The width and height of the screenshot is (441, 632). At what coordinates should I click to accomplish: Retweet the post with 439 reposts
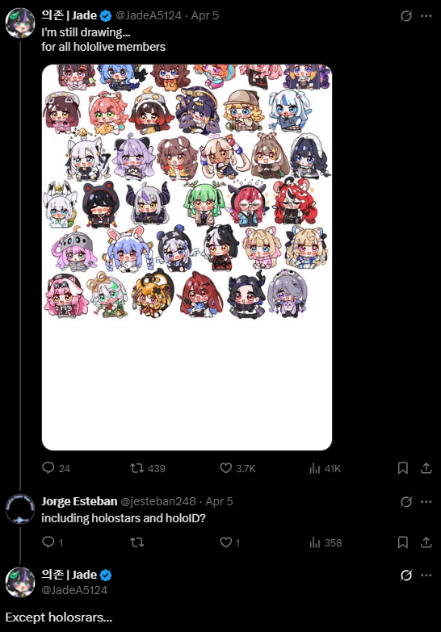click(x=148, y=468)
